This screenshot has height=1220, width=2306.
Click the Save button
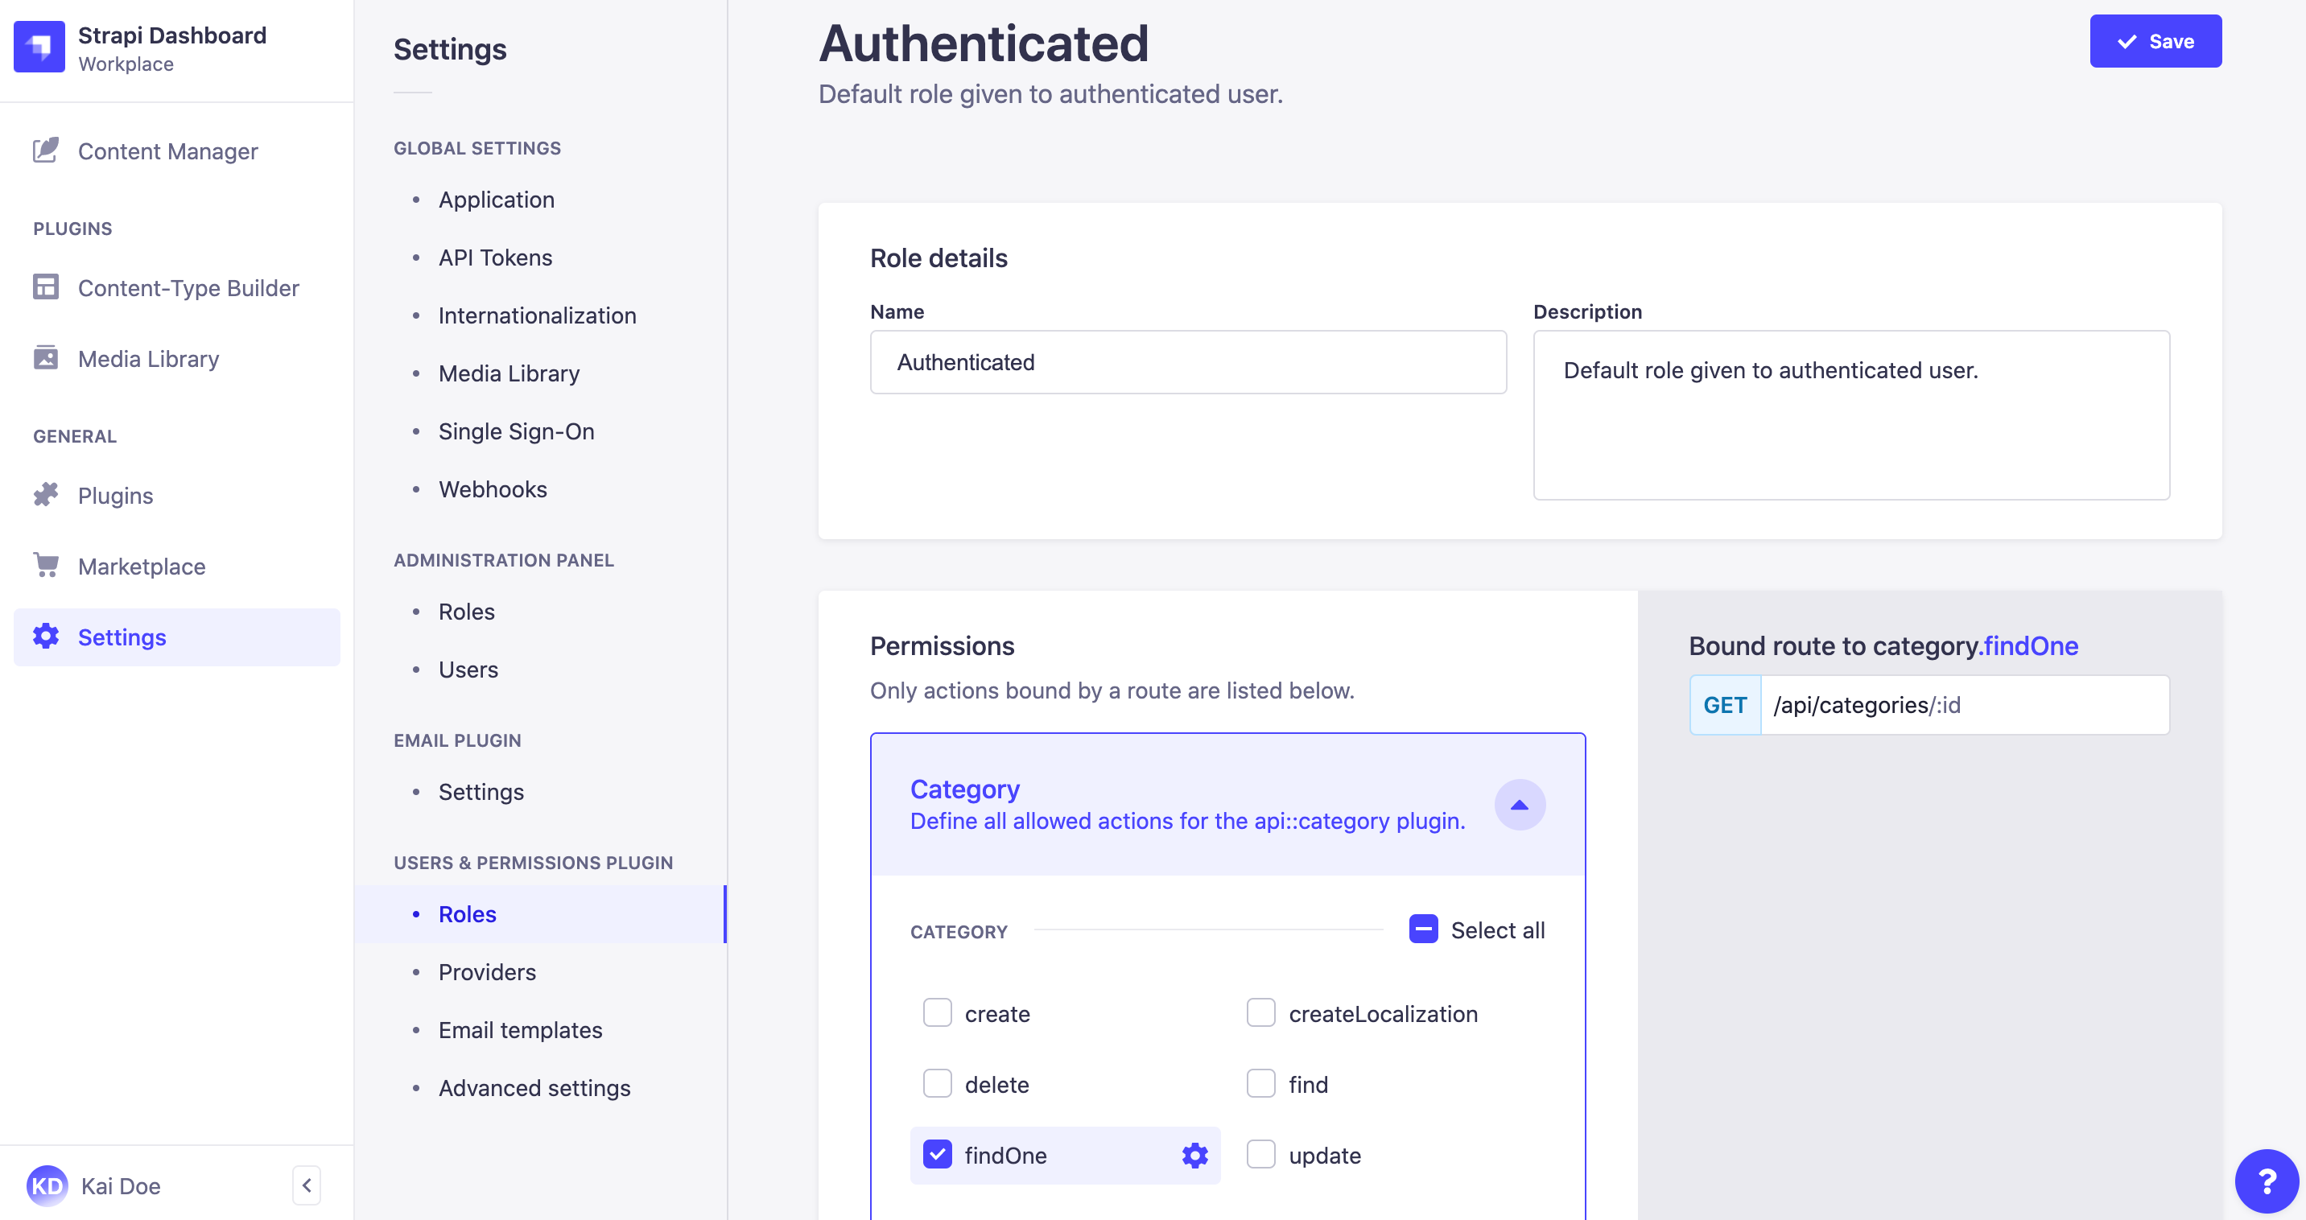tap(2155, 40)
